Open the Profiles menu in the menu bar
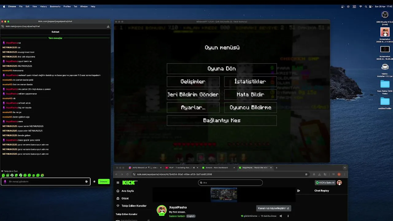393x221 pixels. pos(67,6)
